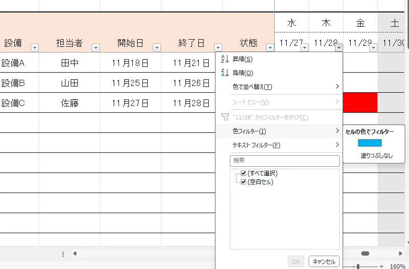Open the 開始日 column filter dropdown

click(x=157, y=47)
